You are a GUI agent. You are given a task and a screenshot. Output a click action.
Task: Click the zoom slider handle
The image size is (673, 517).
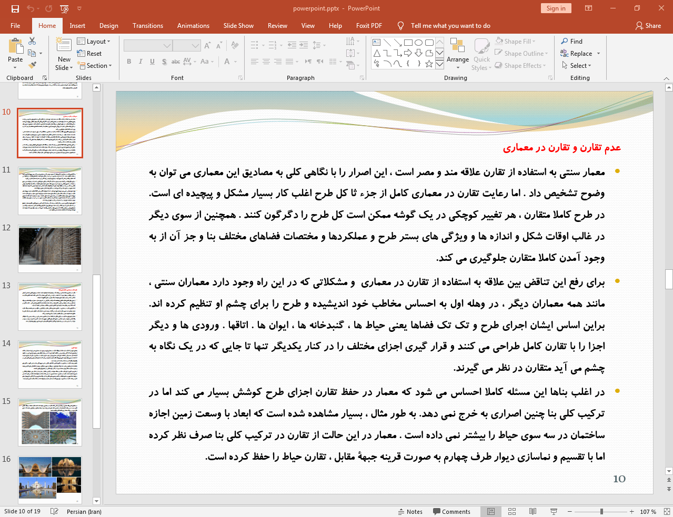(601, 512)
